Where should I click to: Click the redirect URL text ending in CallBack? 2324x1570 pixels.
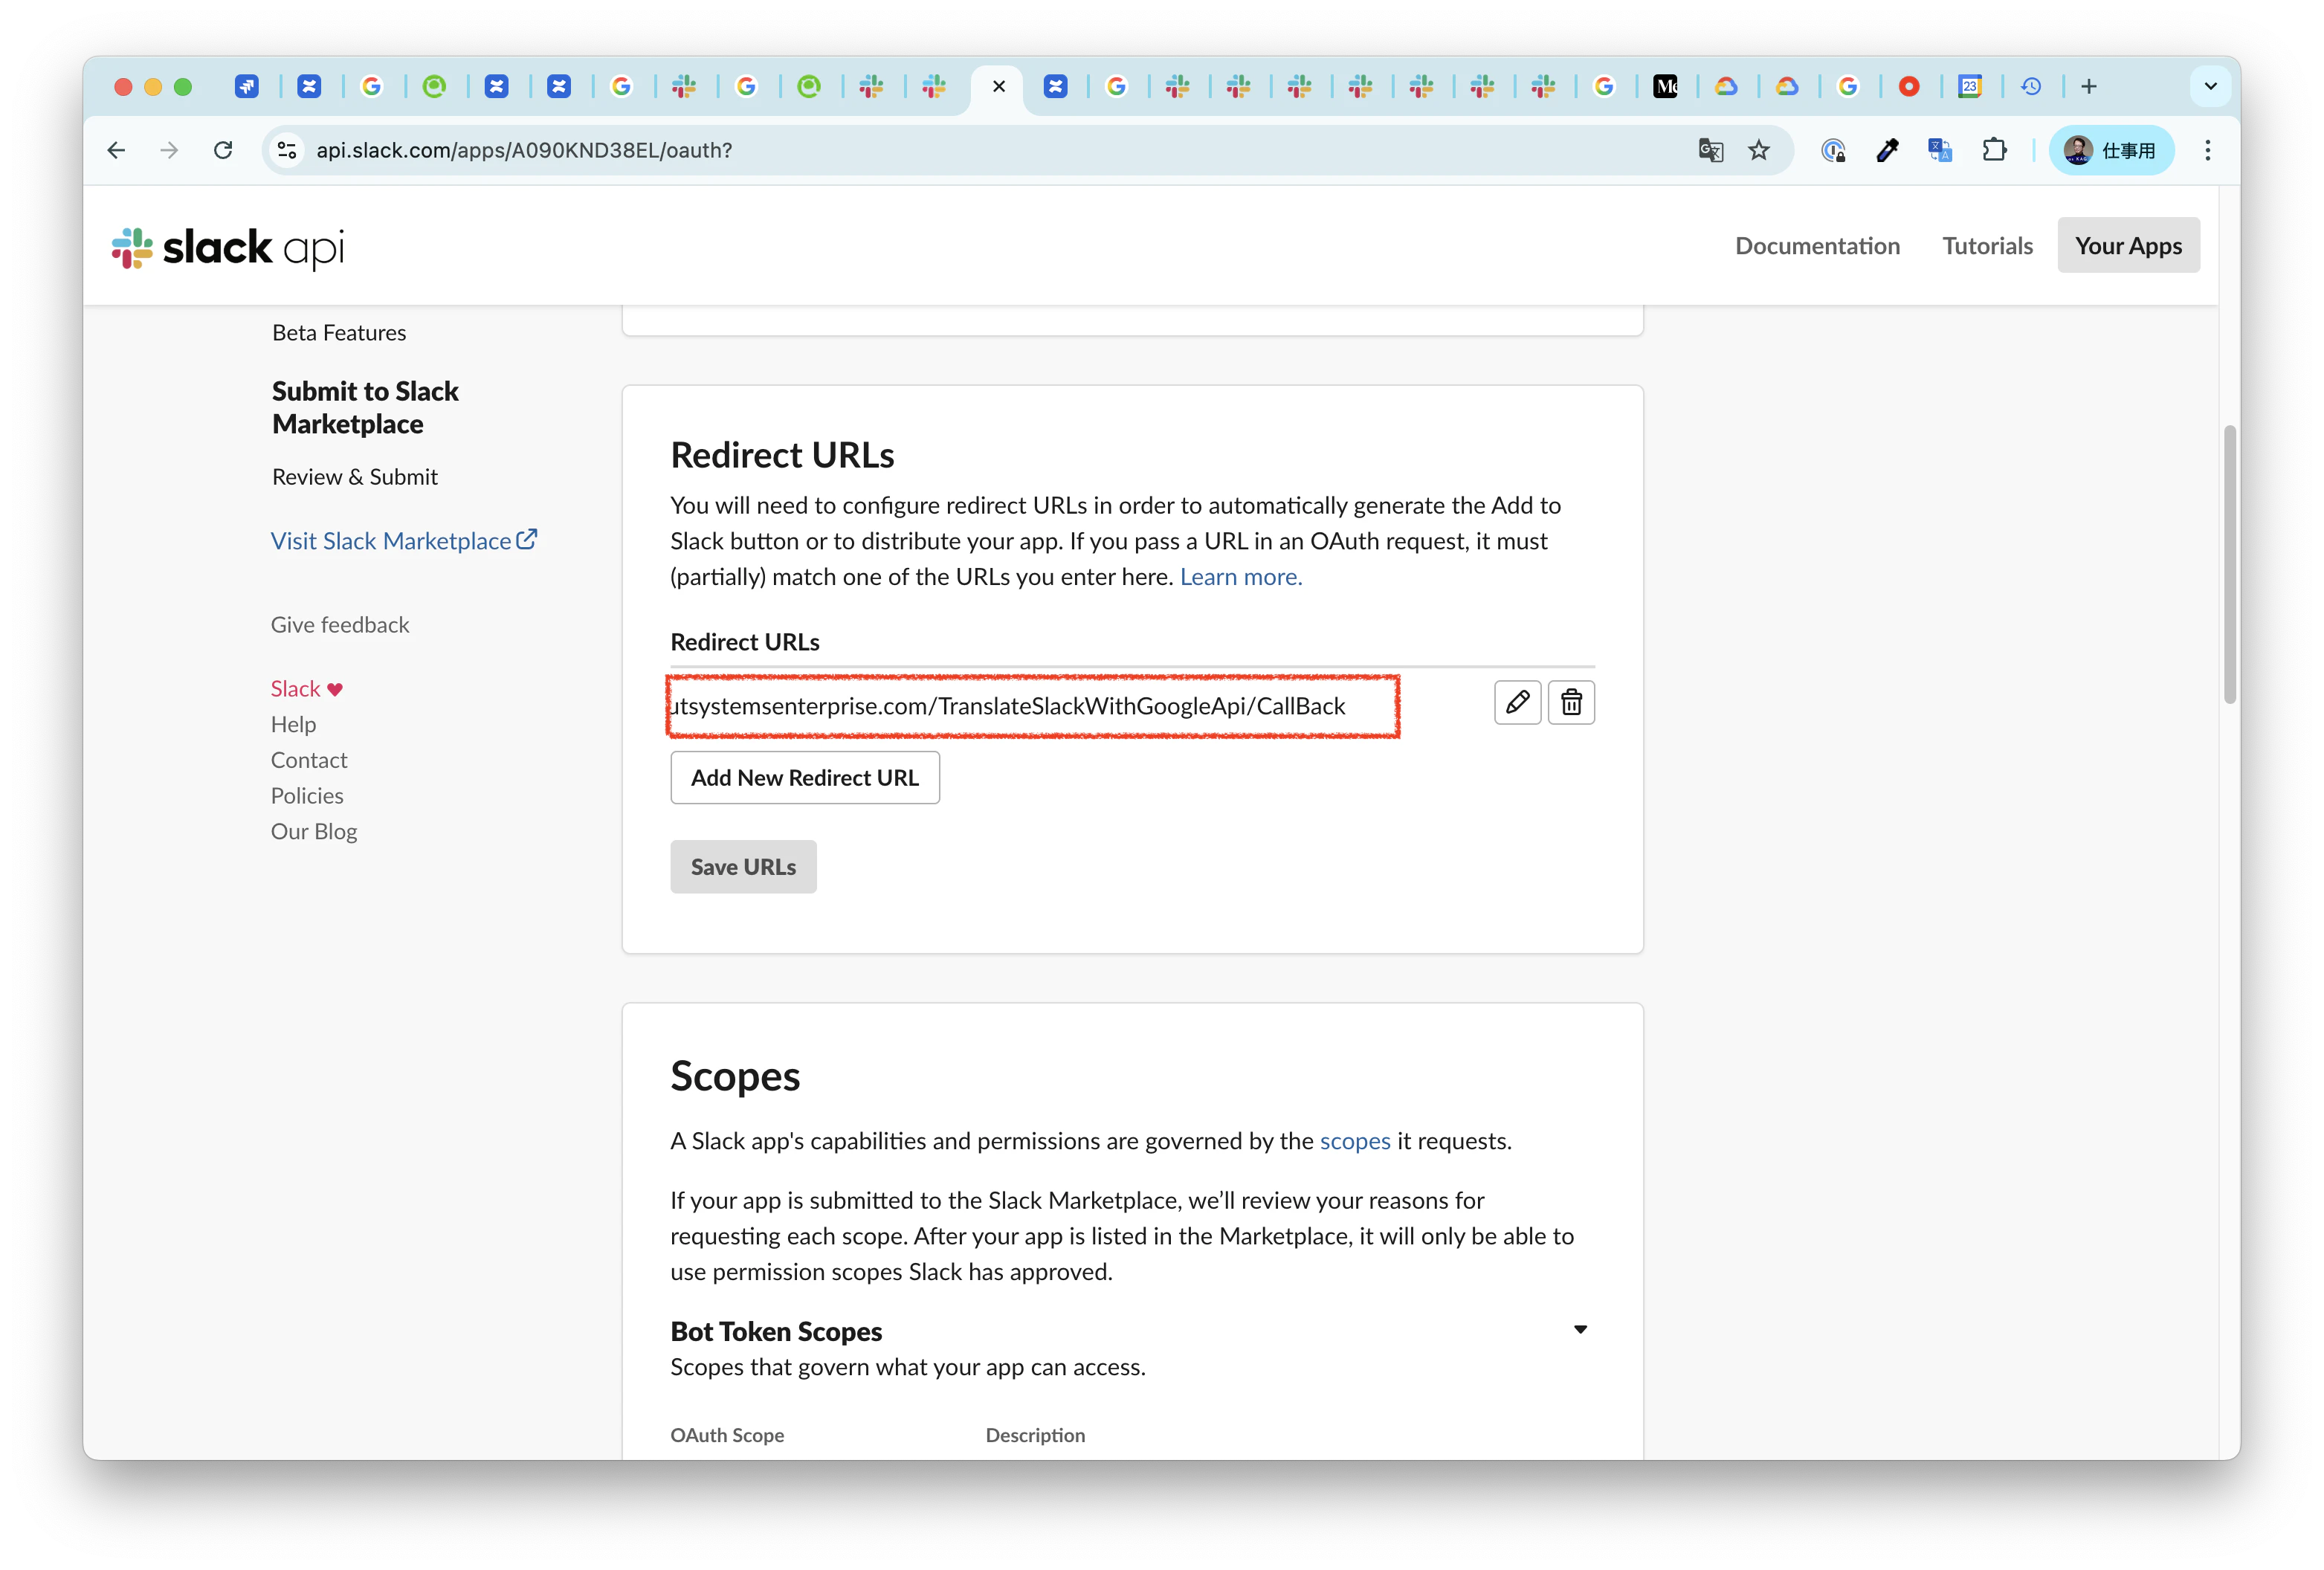pyautogui.click(x=1007, y=705)
